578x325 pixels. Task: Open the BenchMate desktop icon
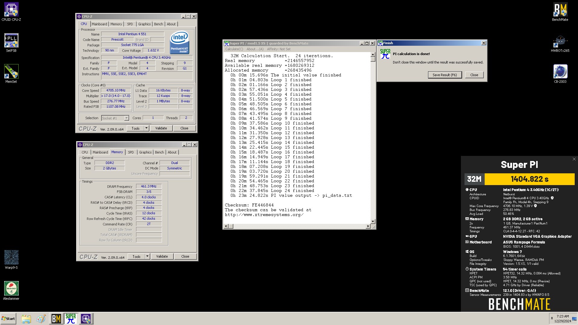pos(560,12)
